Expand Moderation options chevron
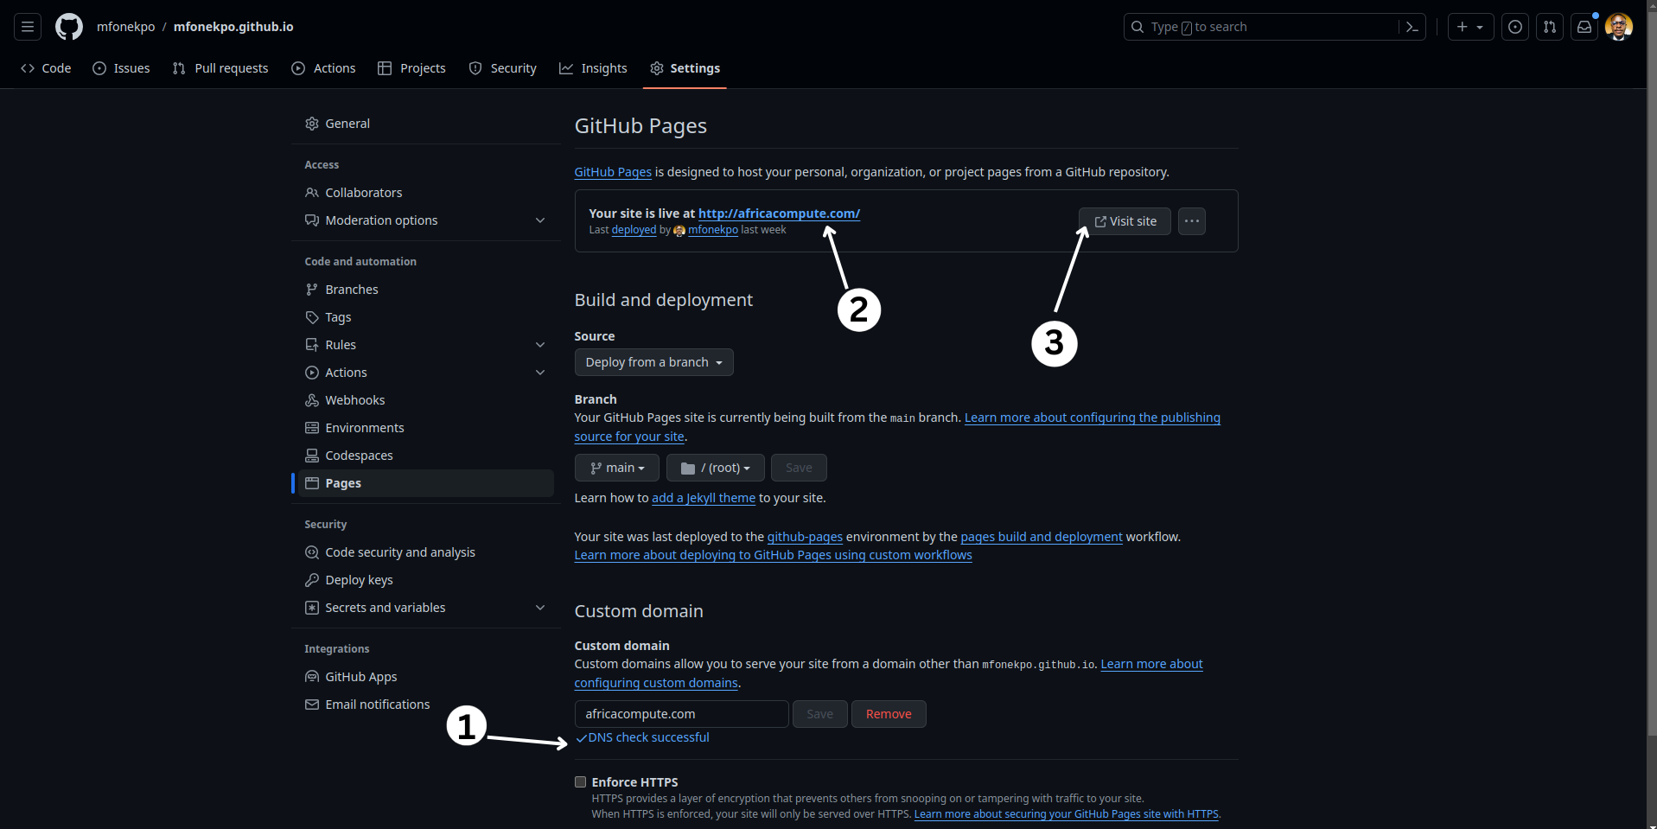 pyautogui.click(x=540, y=220)
